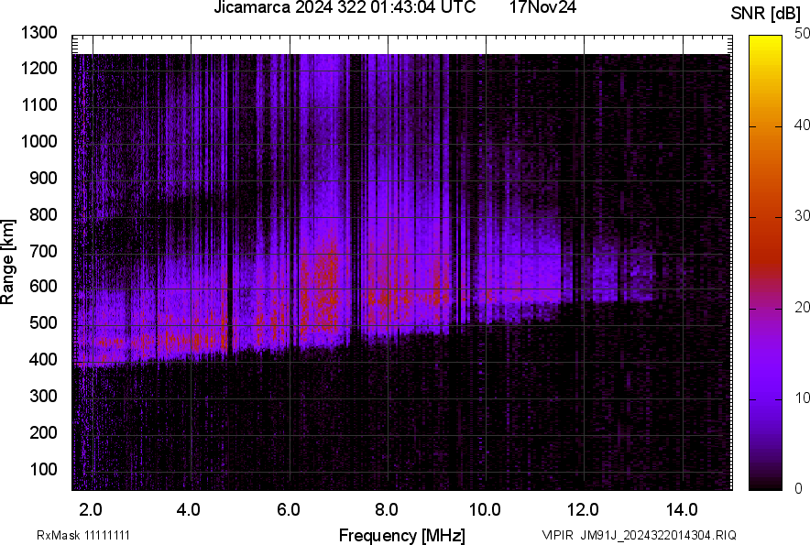Viewport: 810px width, 545px height.
Task: Click the range tick label '800'
Action: click(43, 214)
